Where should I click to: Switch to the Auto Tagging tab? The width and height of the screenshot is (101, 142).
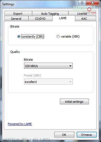[x=50, y=14]
